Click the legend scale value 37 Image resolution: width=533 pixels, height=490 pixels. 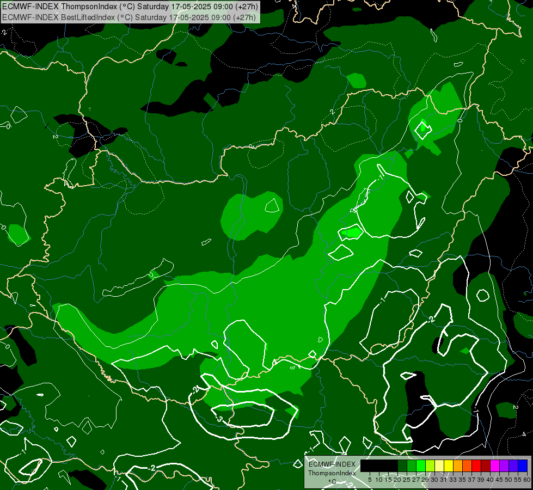click(472, 480)
